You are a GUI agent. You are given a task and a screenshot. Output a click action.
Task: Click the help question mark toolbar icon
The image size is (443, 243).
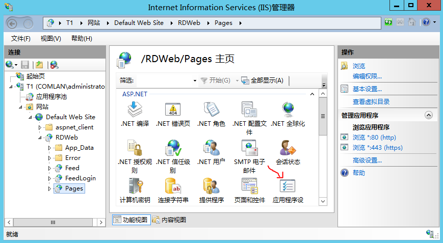[426, 22]
